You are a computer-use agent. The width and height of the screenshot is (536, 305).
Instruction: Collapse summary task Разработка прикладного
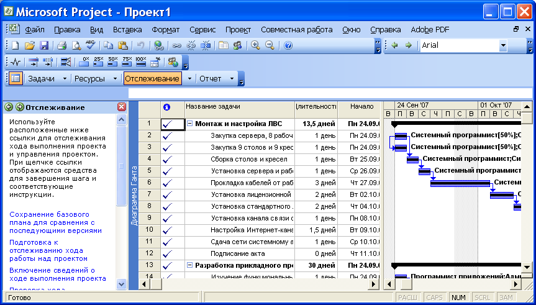click(189, 265)
